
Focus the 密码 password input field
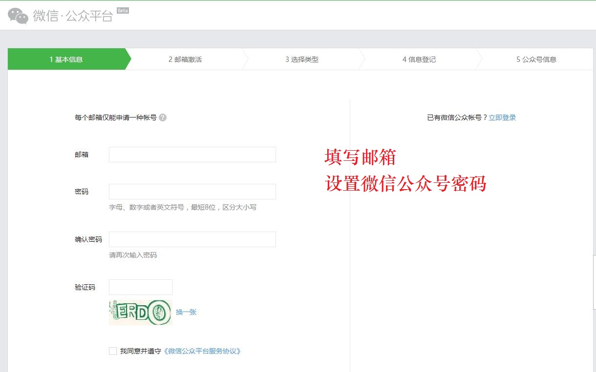[x=192, y=192]
